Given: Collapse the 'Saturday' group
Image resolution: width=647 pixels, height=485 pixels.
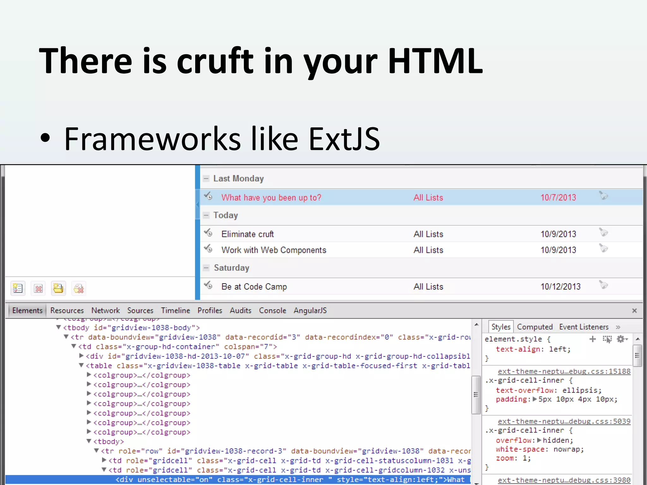Looking at the screenshot, I should (x=206, y=268).
